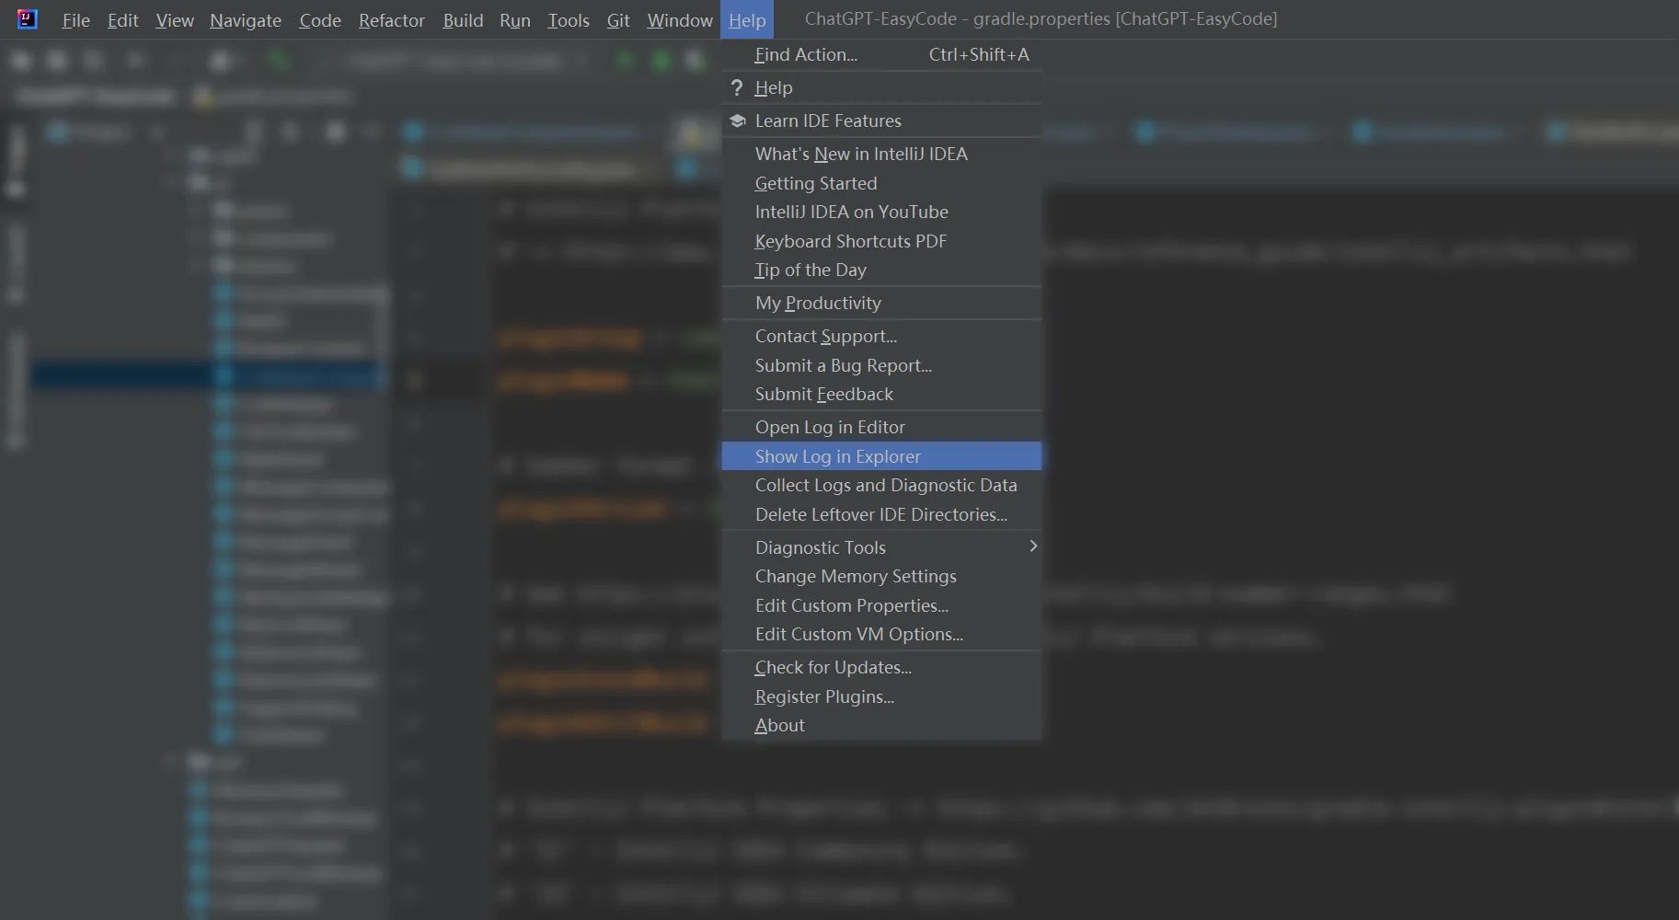
Task: Select Contact Support
Action: click(x=881, y=336)
